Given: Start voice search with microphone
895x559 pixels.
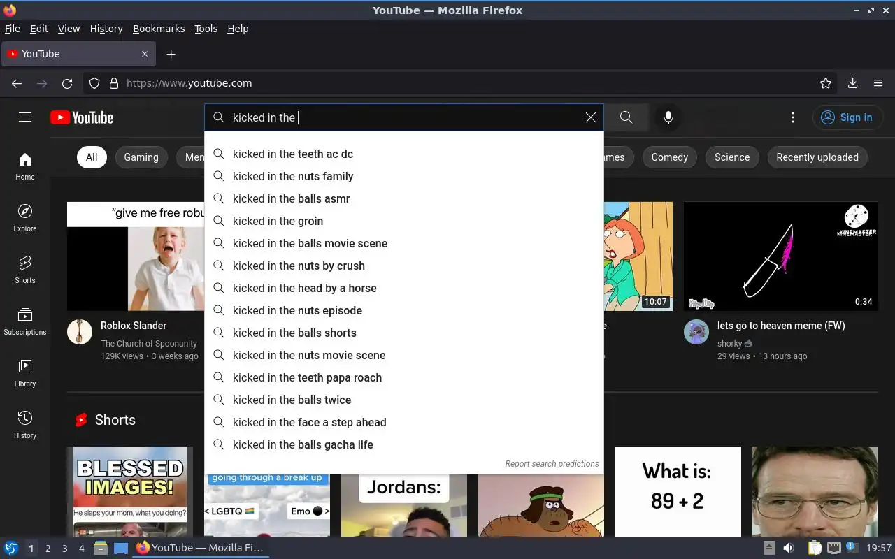Looking at the screenshot, I should (x=668, y=117).
